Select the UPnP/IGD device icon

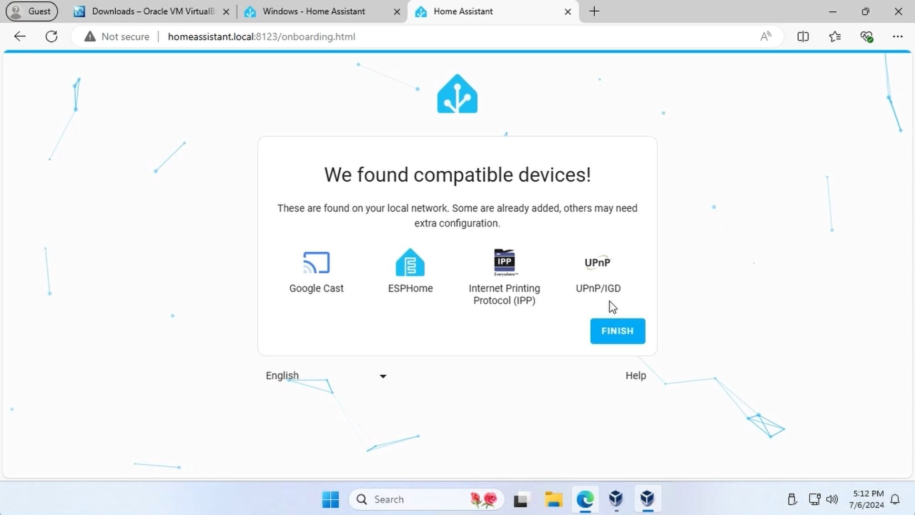(x=597, y=263)
